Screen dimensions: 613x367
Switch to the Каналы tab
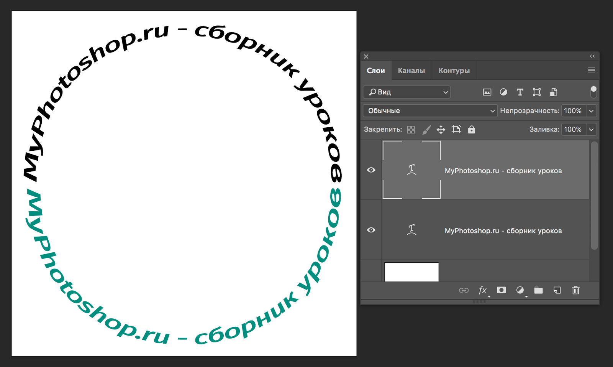pos(411,71)
